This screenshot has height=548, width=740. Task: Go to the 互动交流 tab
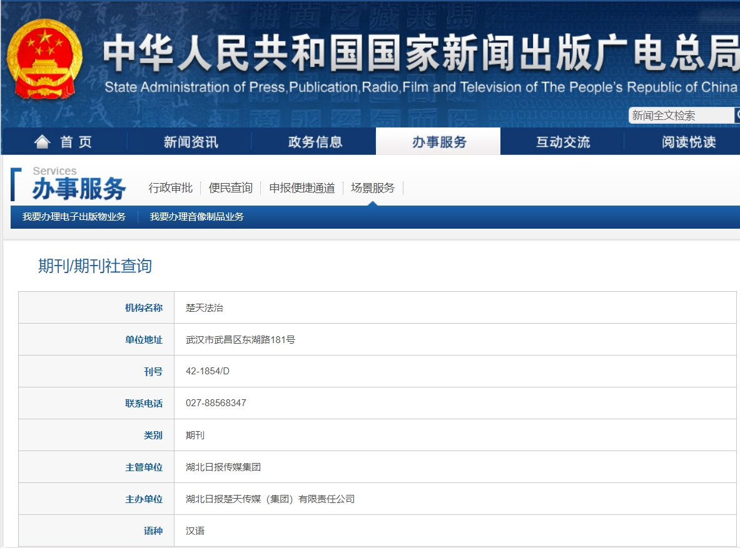tap(563, 142)
